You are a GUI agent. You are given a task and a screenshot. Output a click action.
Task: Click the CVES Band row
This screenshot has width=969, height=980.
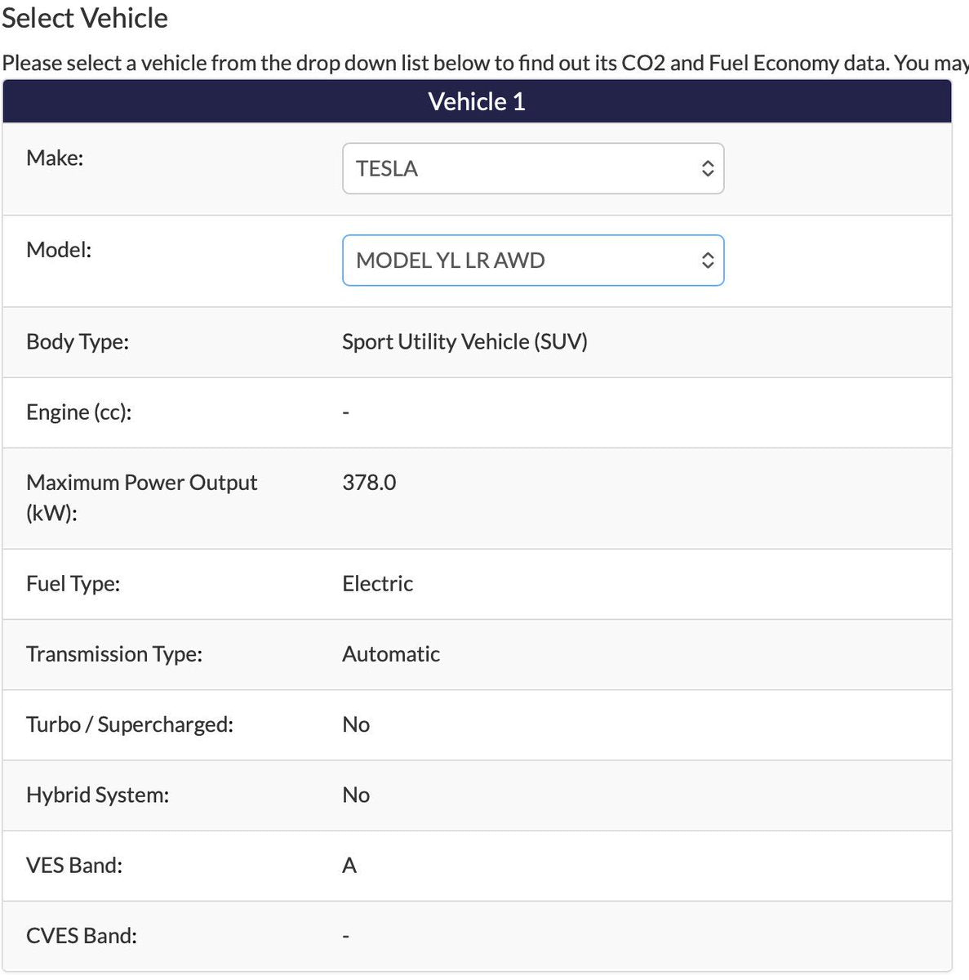82,935
